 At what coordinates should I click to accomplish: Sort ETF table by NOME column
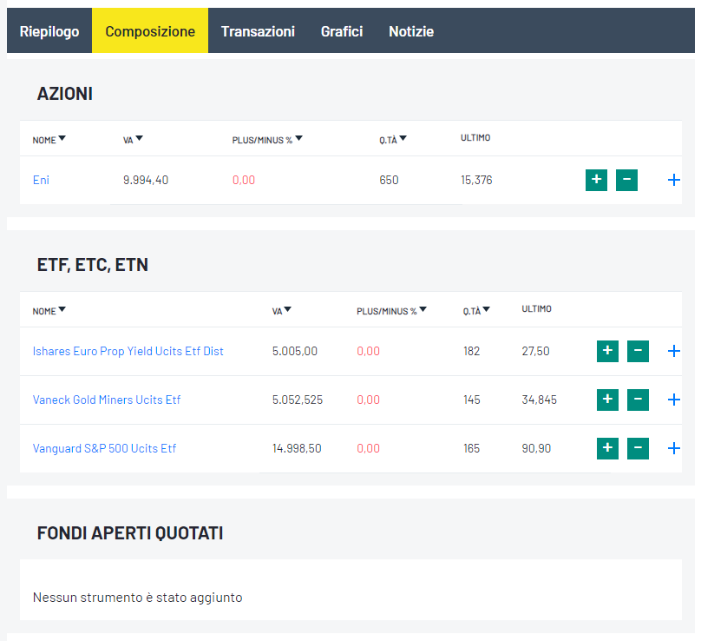(x=49, y=311)
